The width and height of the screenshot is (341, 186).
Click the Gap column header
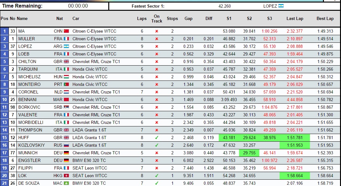pyautogui.click(x=188, y=18)
